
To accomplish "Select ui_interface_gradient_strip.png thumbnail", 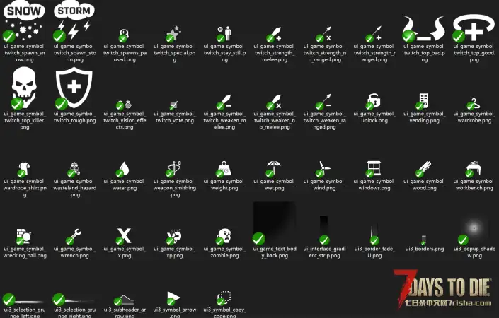I will [x=324, y=230].
